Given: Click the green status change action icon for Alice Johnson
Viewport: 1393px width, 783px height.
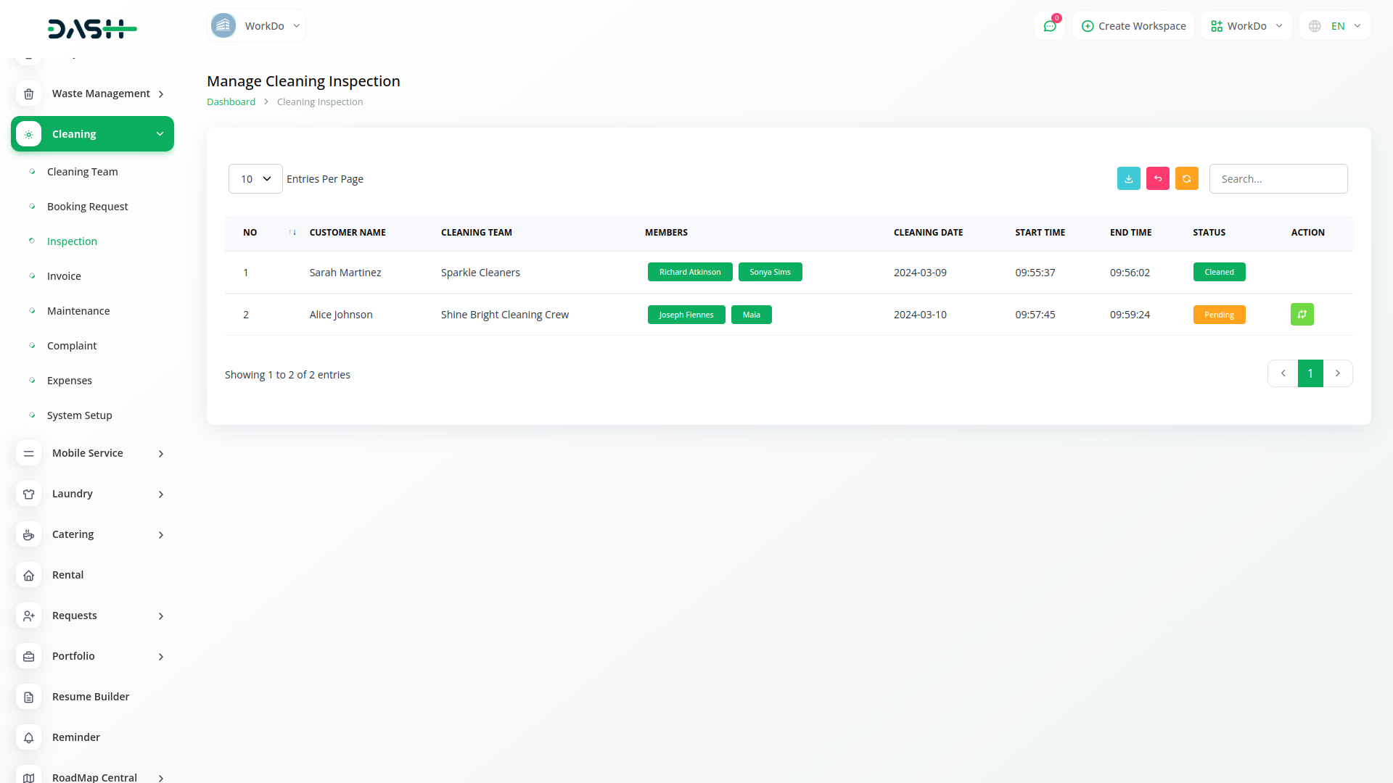Looking at the screenshot, I should click(1302, 314).
